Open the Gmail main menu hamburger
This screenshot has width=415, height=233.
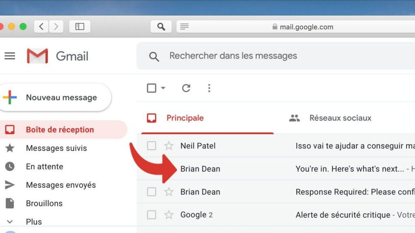point(10,56)
